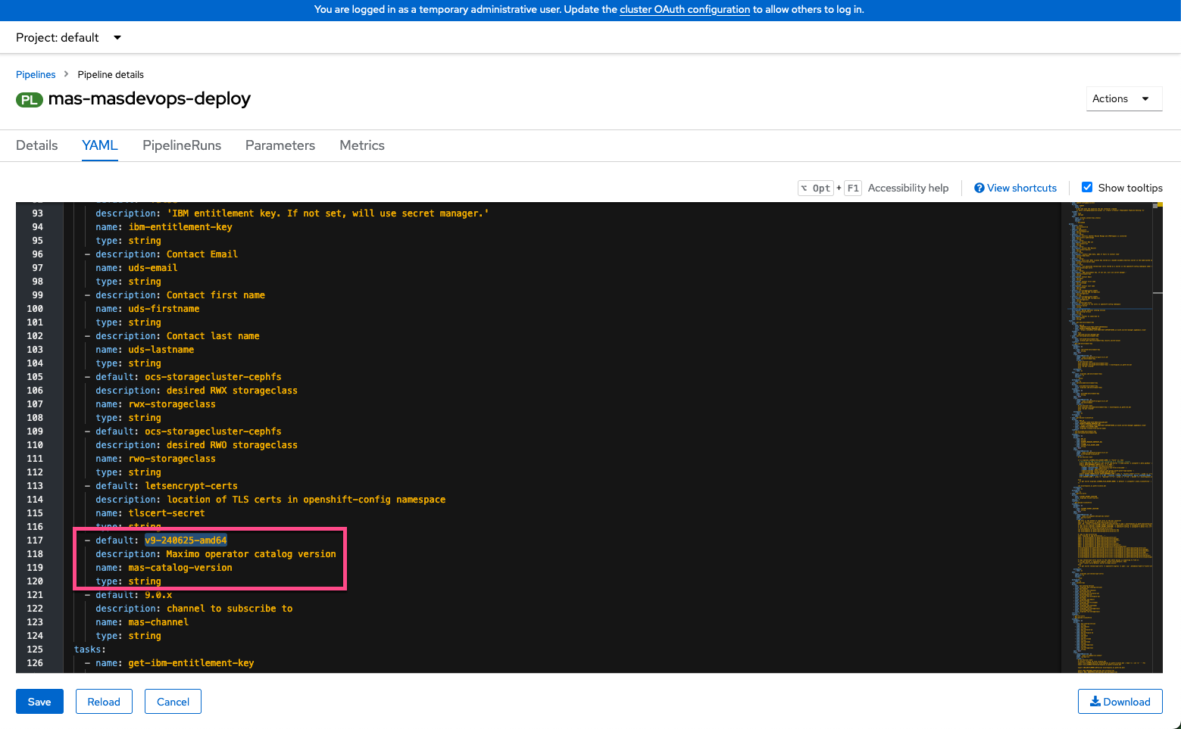Click 'Contact Email' description on line 96

[x=202, y=254]
